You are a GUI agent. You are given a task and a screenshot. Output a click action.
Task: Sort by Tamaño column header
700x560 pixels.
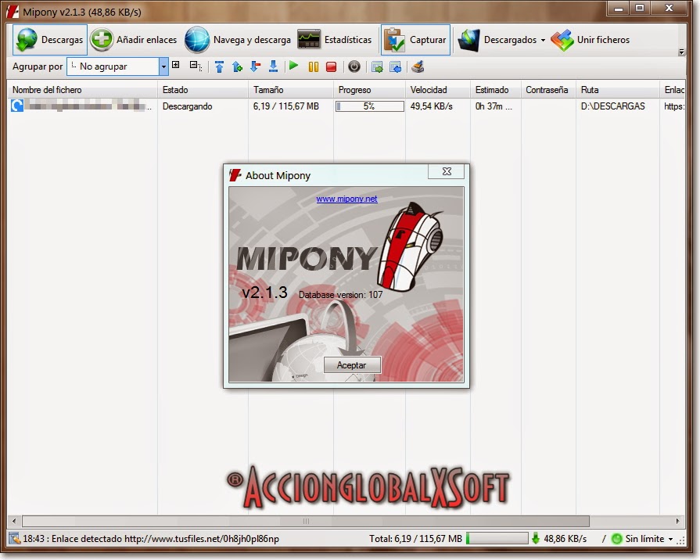coord(291,90)
